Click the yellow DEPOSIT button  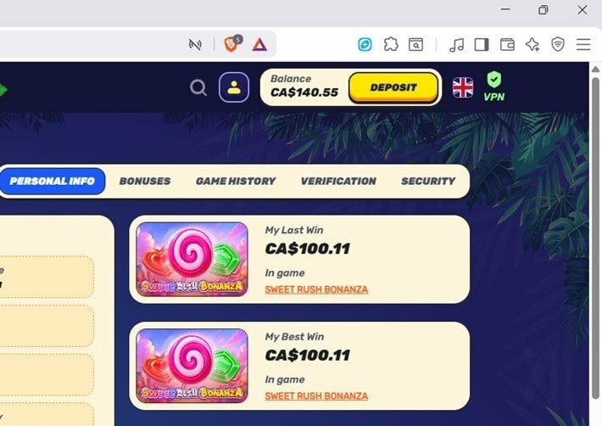(393, 87)
